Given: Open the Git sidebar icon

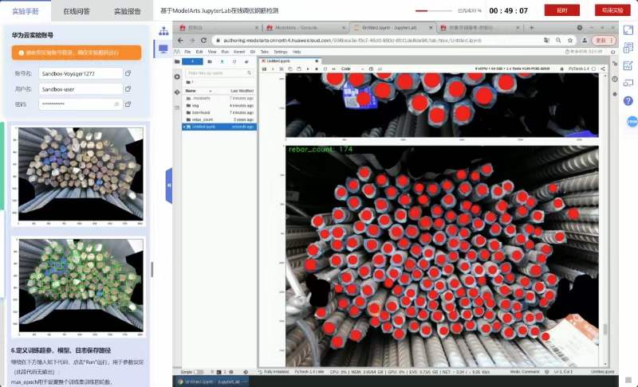Looking at the screenshot, I should (x=176, y=92).
